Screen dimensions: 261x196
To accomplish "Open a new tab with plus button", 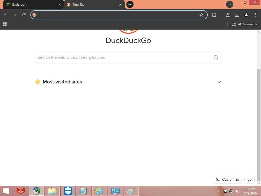I will tap(130, 5).
